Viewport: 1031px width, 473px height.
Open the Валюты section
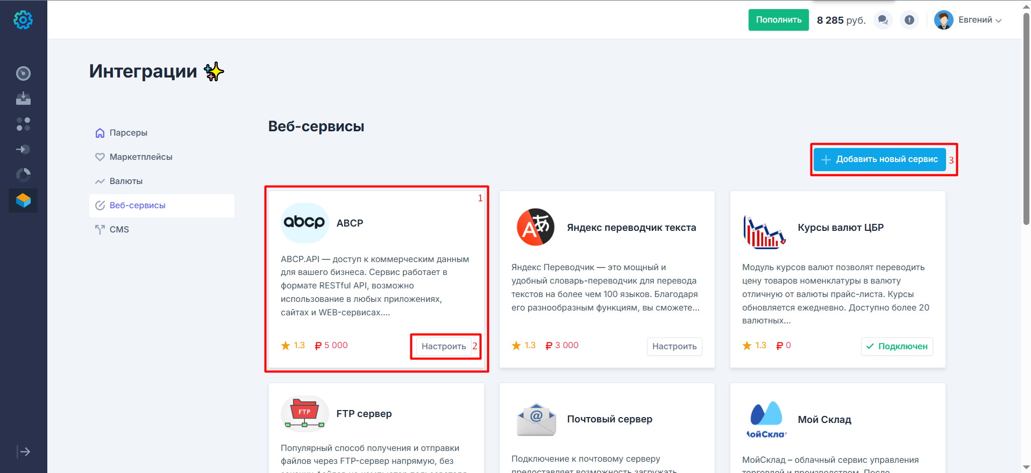126,181
